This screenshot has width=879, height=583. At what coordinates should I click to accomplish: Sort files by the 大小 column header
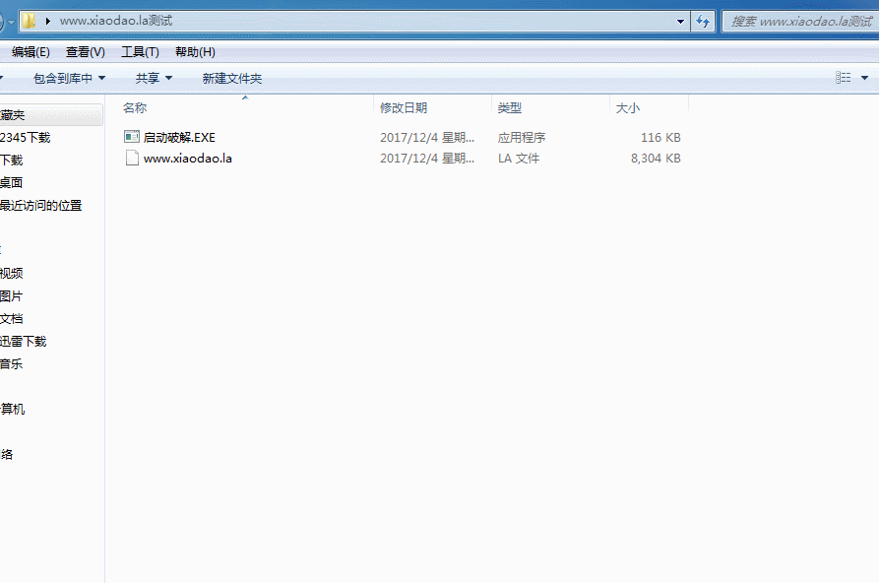[628, 108]
